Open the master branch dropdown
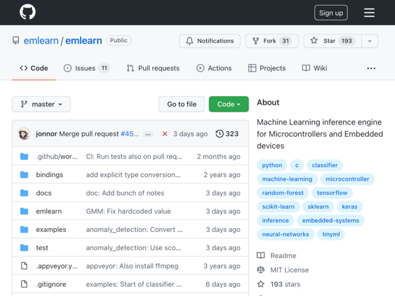 tap(41, 104)
